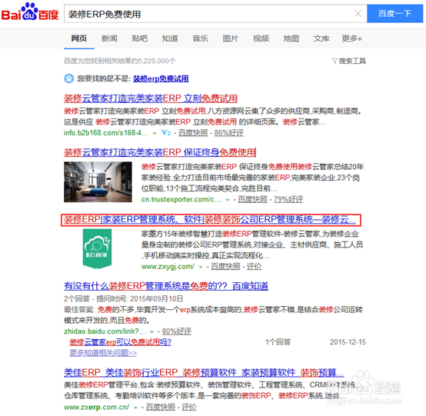Open result 装修云管家打造完美家装ERP 保证终身免费使用

[x=160, y=152]
